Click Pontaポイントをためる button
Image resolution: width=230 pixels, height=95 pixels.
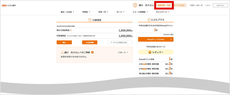[156, 40]
